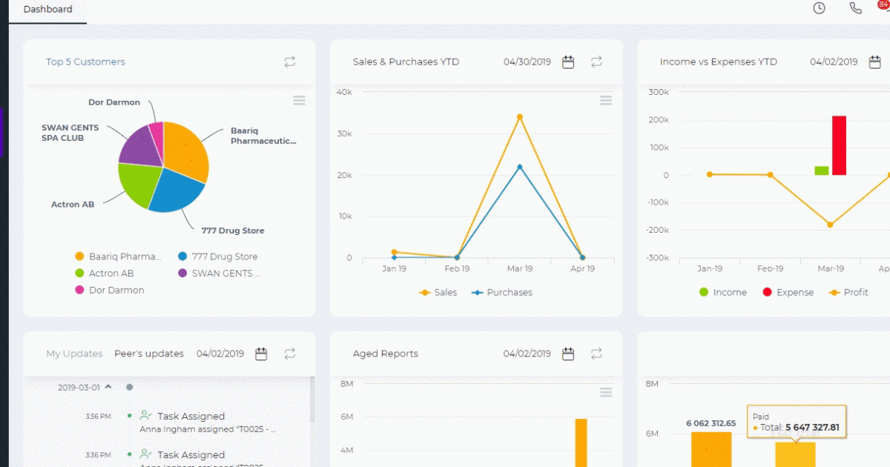Open the calendar picker for Income vs Expenses YTD
Screen dimensions: 890x467
(x=875, y=62)
